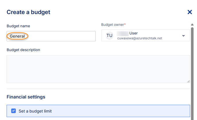
Task: Uncheck the Set a budget limit checkbox
Action: [x=13, y=111]
